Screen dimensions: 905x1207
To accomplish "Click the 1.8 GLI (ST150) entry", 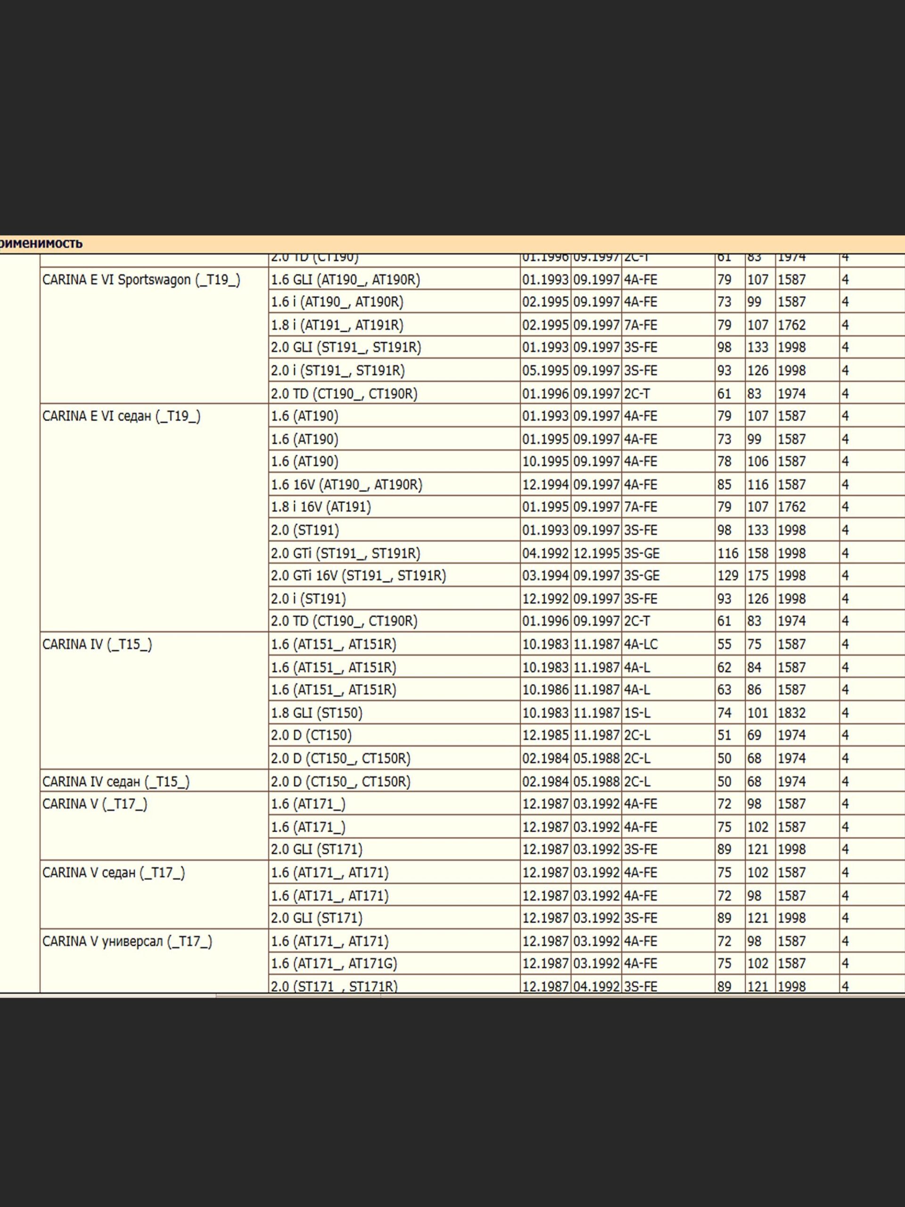I will click(x=316, y=712).
